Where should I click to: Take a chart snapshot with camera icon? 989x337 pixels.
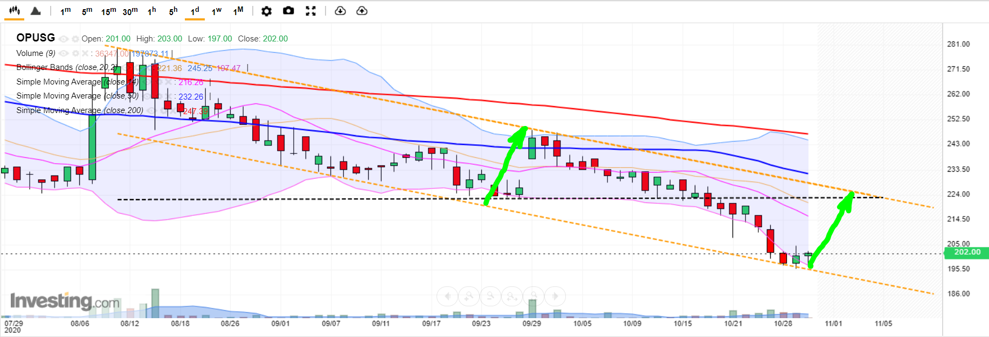click(x=288, y=11)
